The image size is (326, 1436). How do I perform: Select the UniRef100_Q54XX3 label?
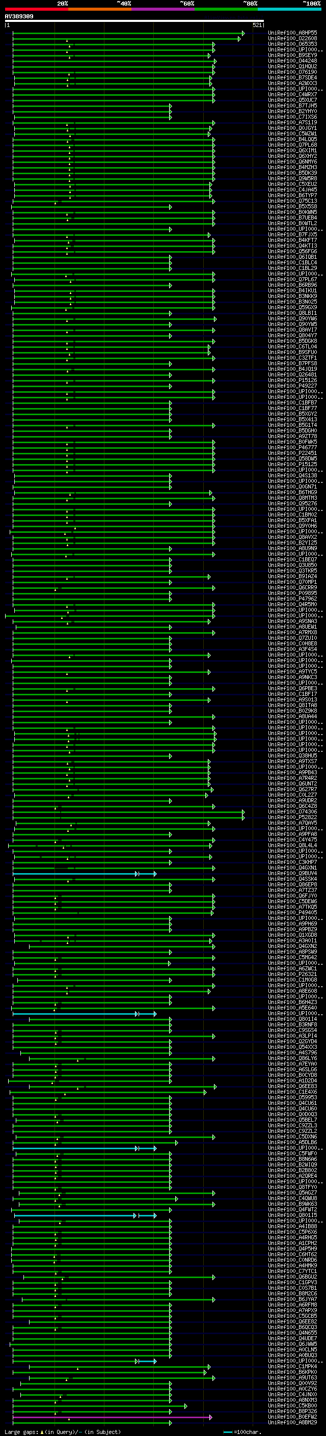pyautogui.click(x=292, y=1047)
